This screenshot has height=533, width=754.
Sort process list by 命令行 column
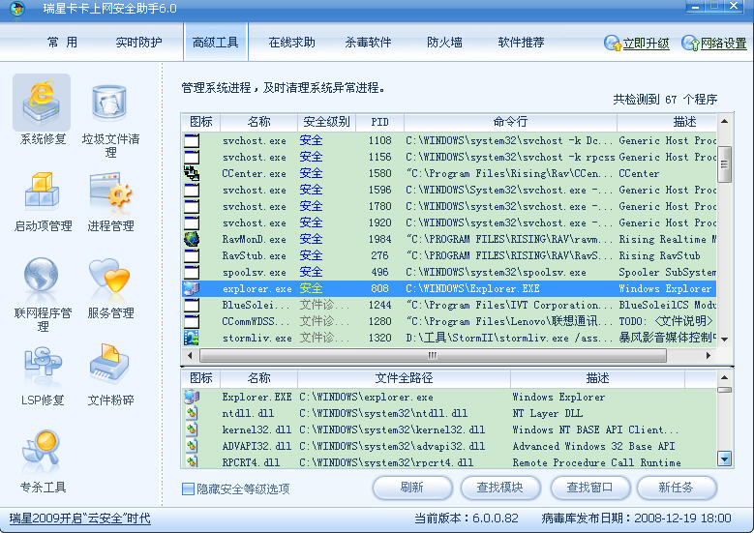click(510, 122)
